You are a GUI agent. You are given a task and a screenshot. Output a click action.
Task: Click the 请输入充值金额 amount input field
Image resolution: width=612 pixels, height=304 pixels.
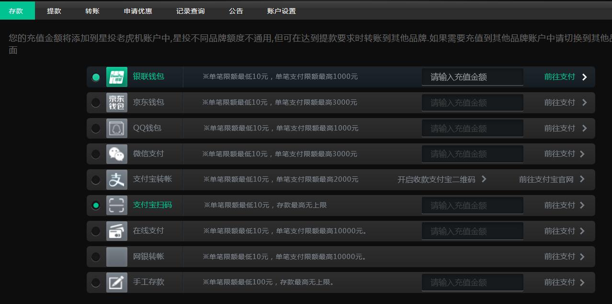(x=472, y=76)
